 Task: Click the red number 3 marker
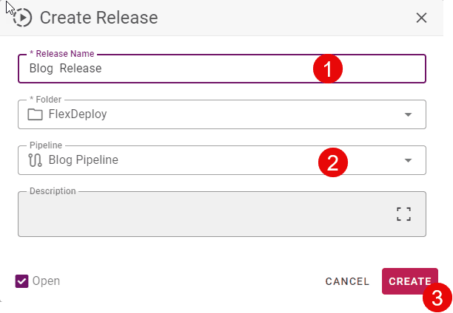[x=437, y=297]
